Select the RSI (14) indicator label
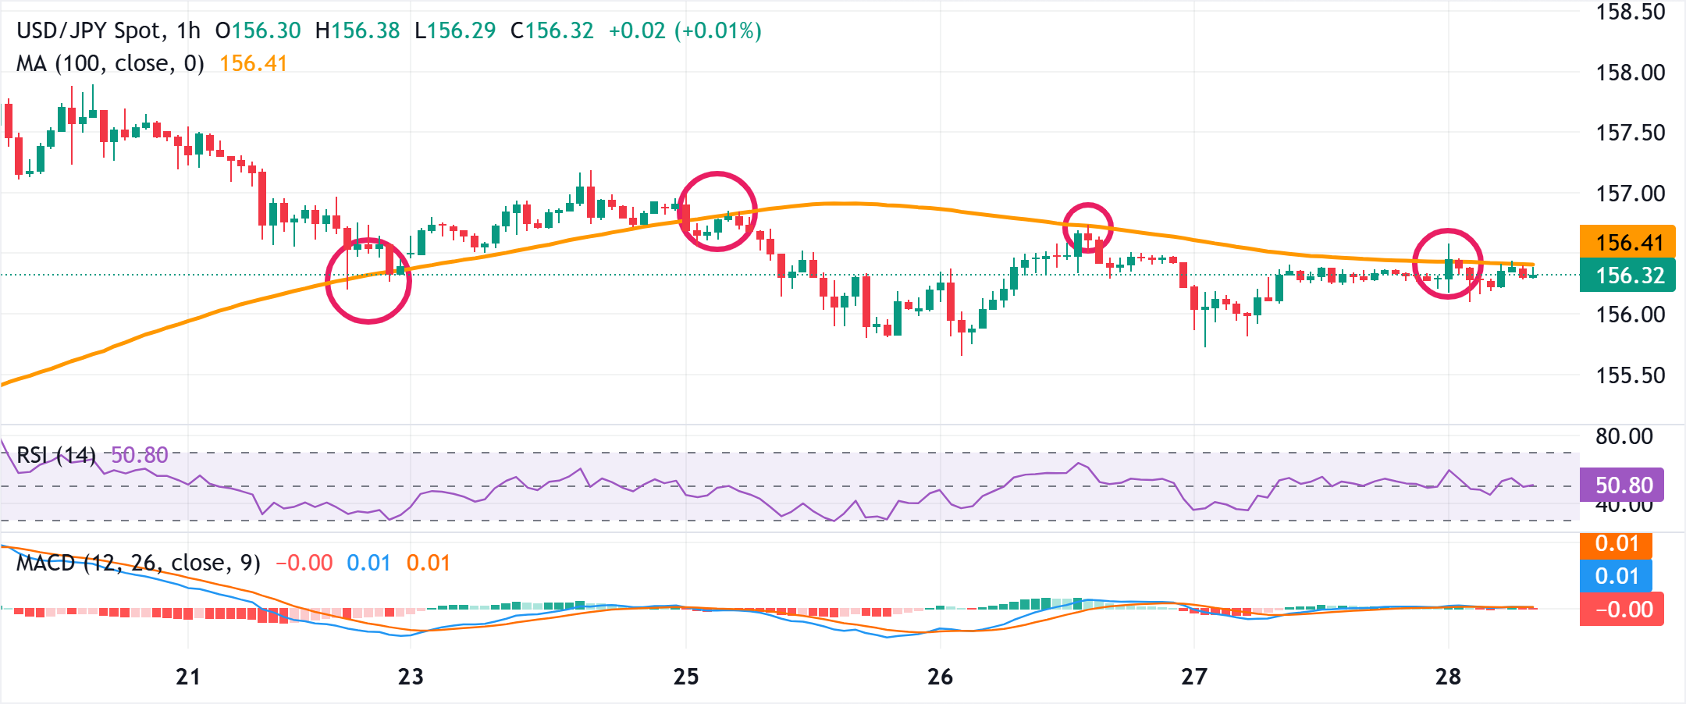Viewport: 1686px width, 704px height. 56,455
